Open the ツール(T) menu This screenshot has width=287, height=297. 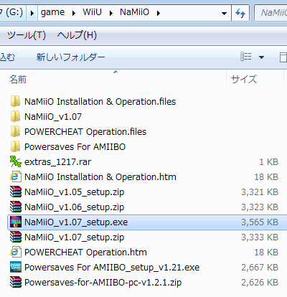point(27,35)
